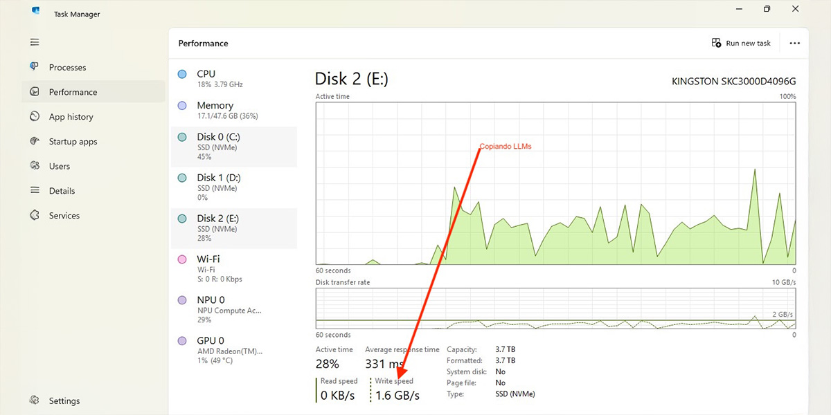Open App history
The width and height of the screenshot is (831, 415).
pyautogui.click(x=70, y=116)
